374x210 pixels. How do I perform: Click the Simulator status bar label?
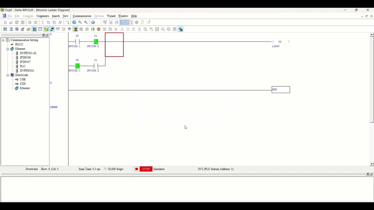[x=159, y=169]
